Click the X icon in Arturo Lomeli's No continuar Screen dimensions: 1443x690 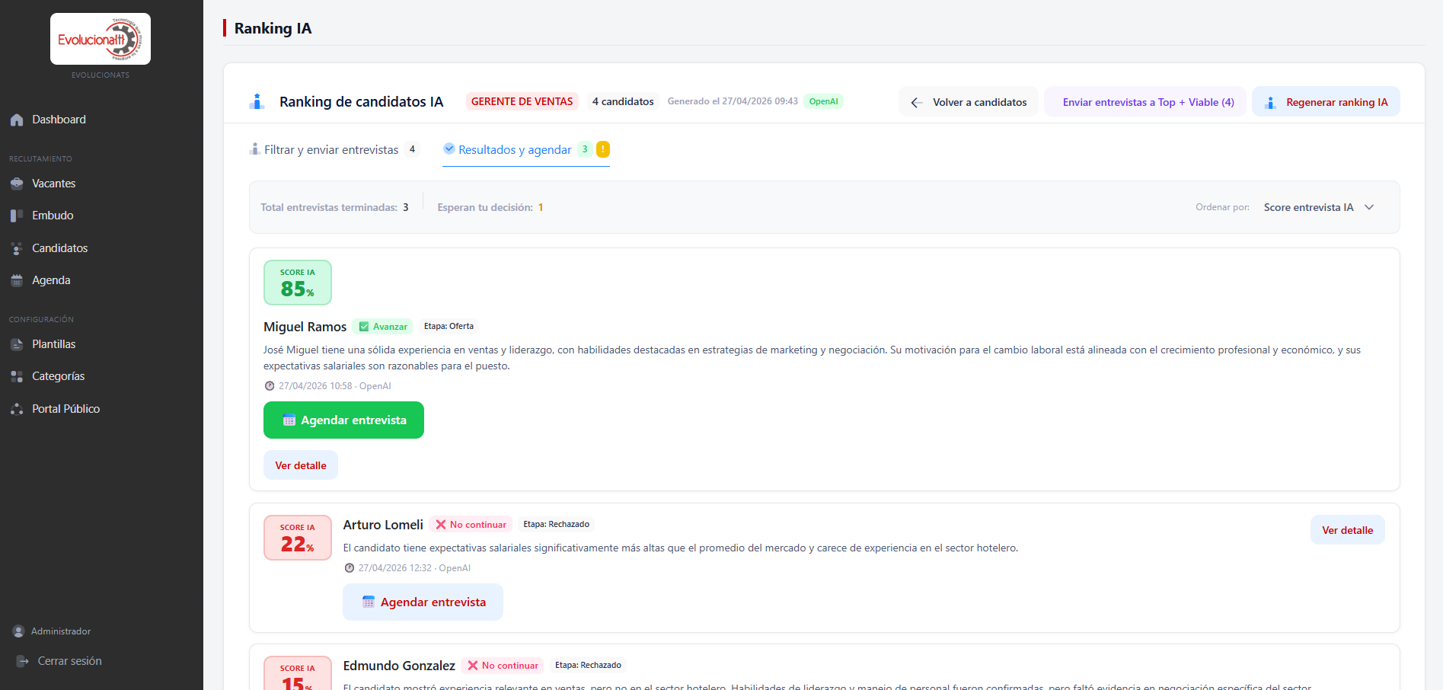pos(441,525)
